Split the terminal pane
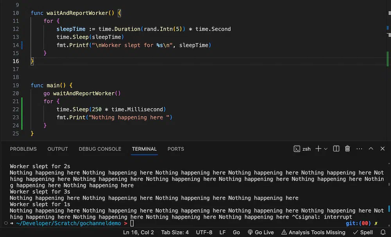 pyautogui.click(x=336, y=149)
